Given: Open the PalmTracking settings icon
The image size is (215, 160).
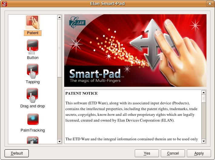Looking at the screenshot, I should click(33, 119).
